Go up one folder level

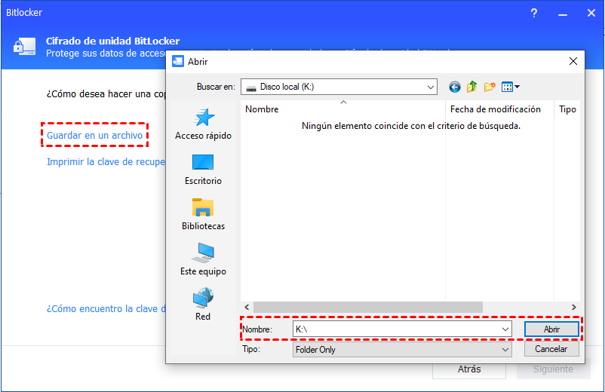tap(472, 87)
